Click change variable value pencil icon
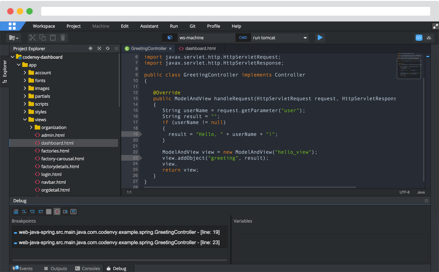439x272 pixels. pos(65,212)
